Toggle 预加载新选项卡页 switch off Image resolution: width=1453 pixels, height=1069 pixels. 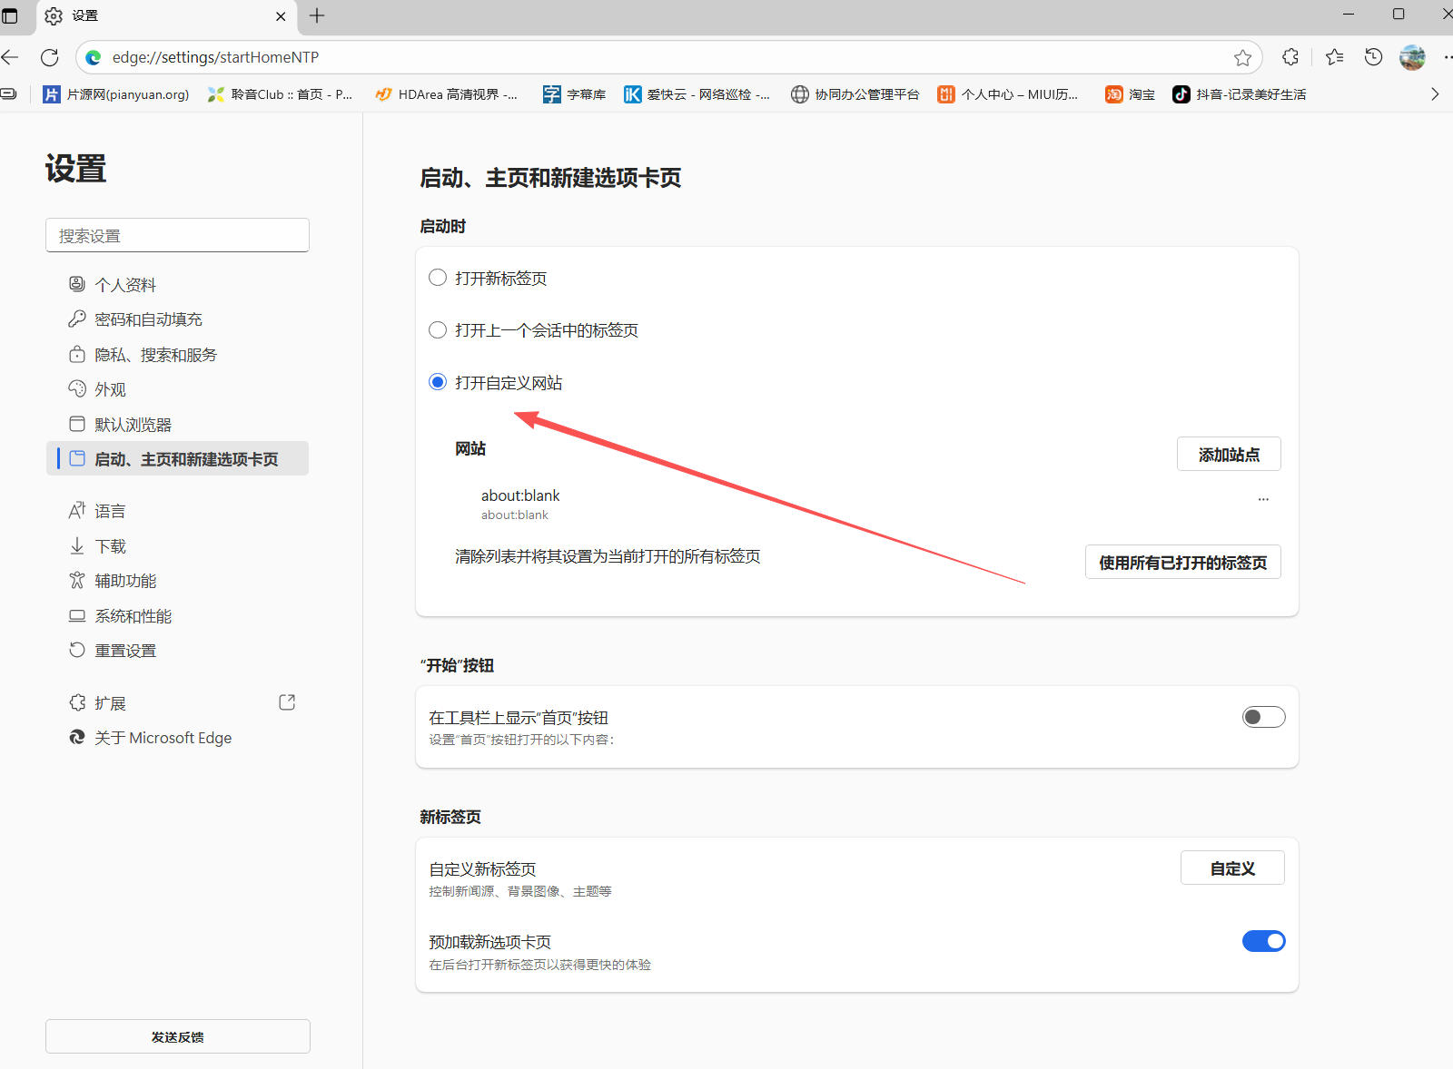click(1264, 941)
